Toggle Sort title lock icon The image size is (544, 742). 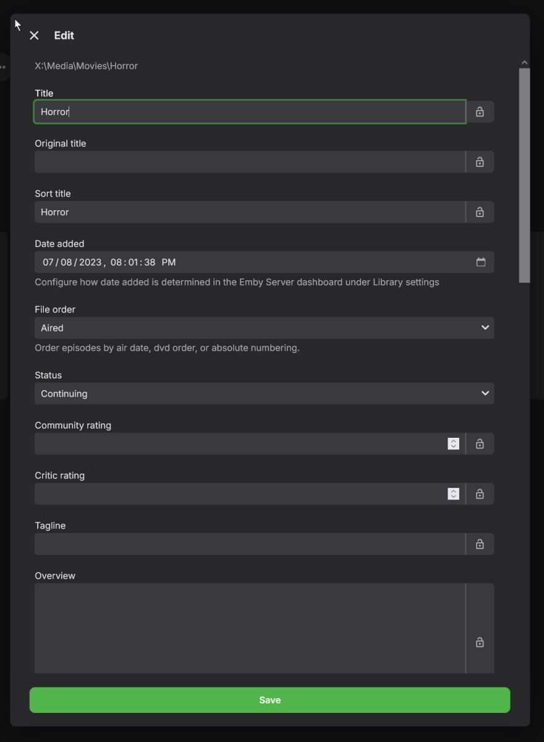(480, 212)
